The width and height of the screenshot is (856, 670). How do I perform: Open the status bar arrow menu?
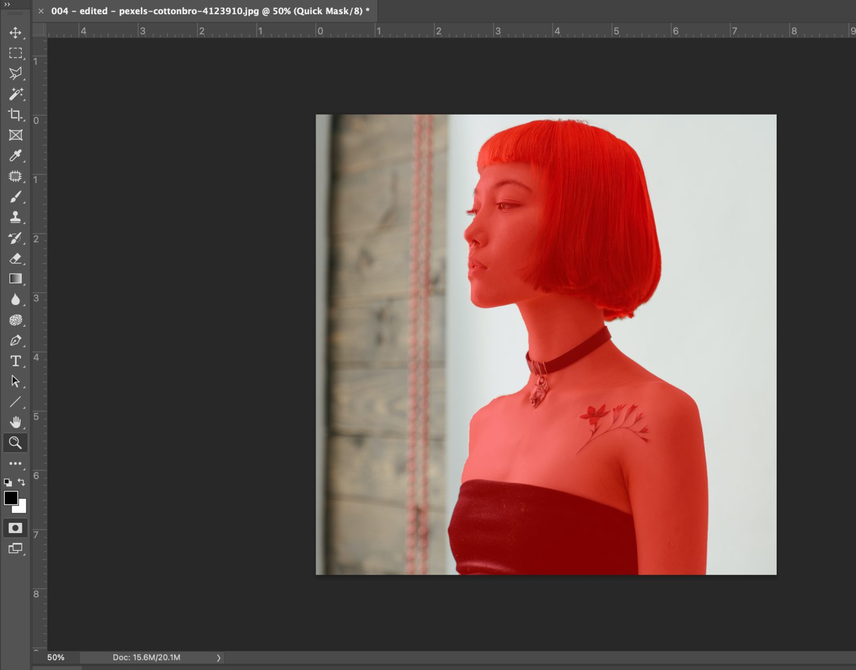(219, 657)
